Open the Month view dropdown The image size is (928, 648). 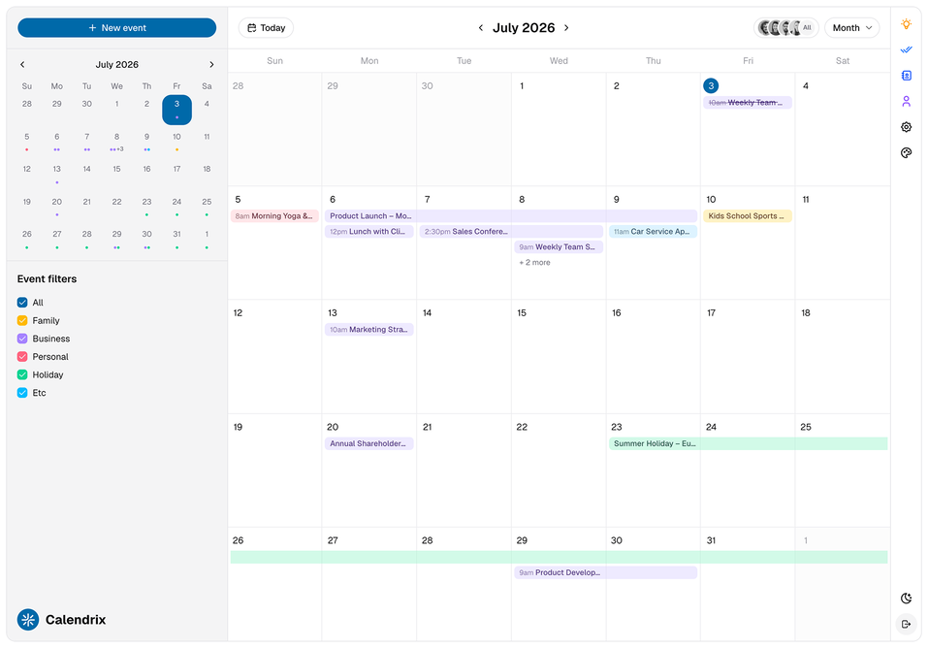click(x=851, y=28)
